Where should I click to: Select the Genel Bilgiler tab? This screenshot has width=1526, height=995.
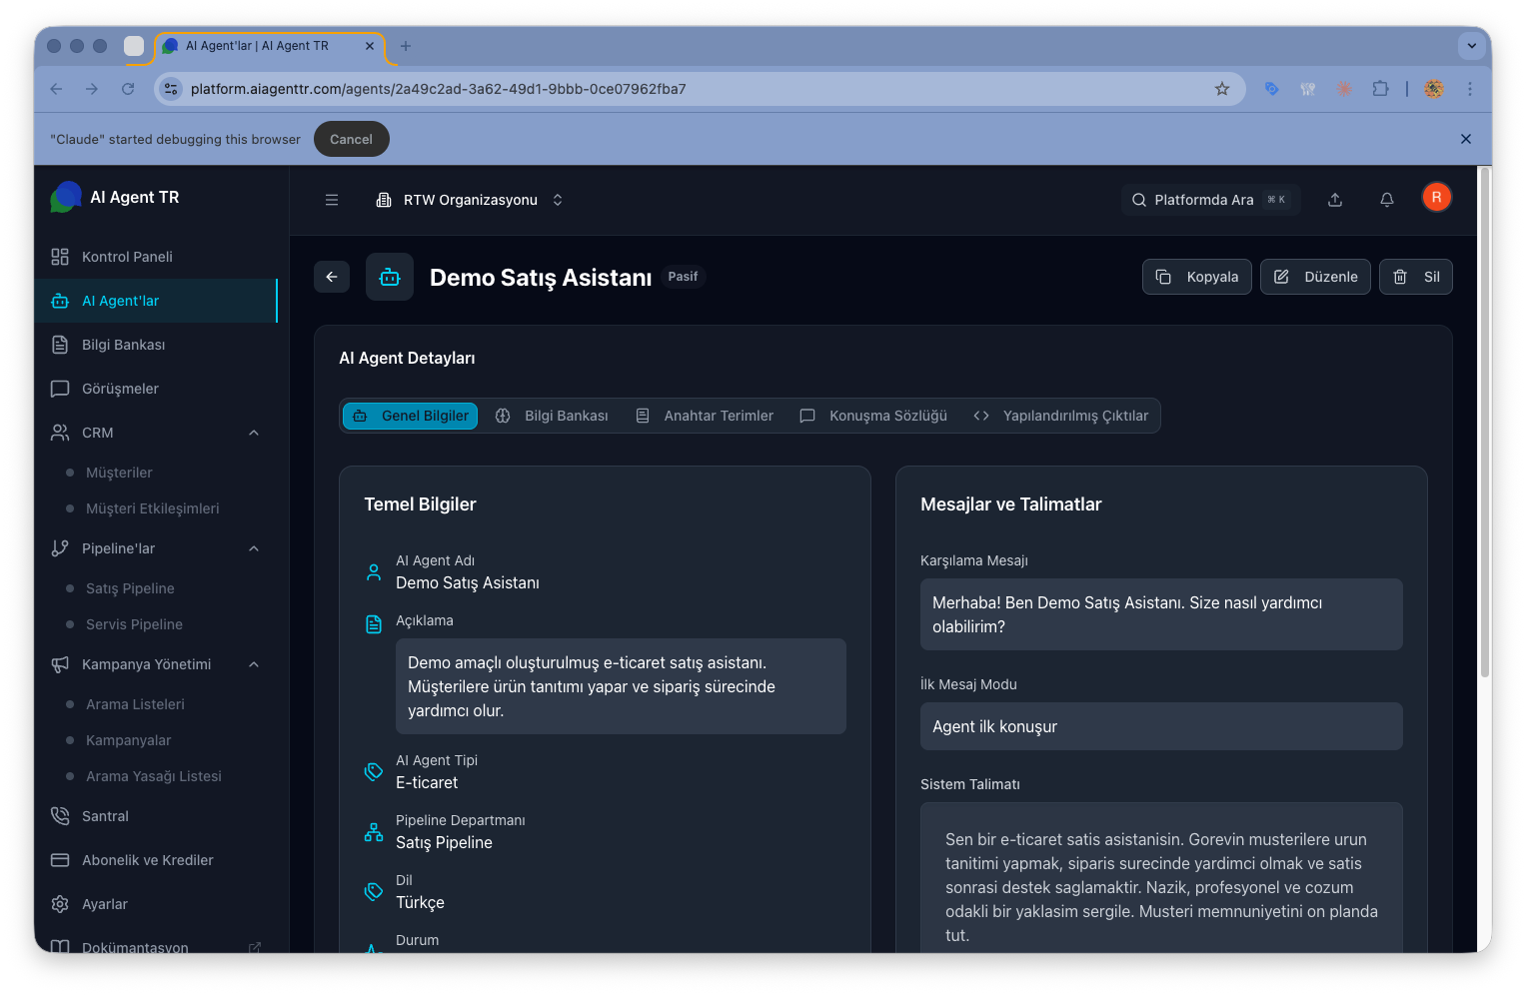410,416
